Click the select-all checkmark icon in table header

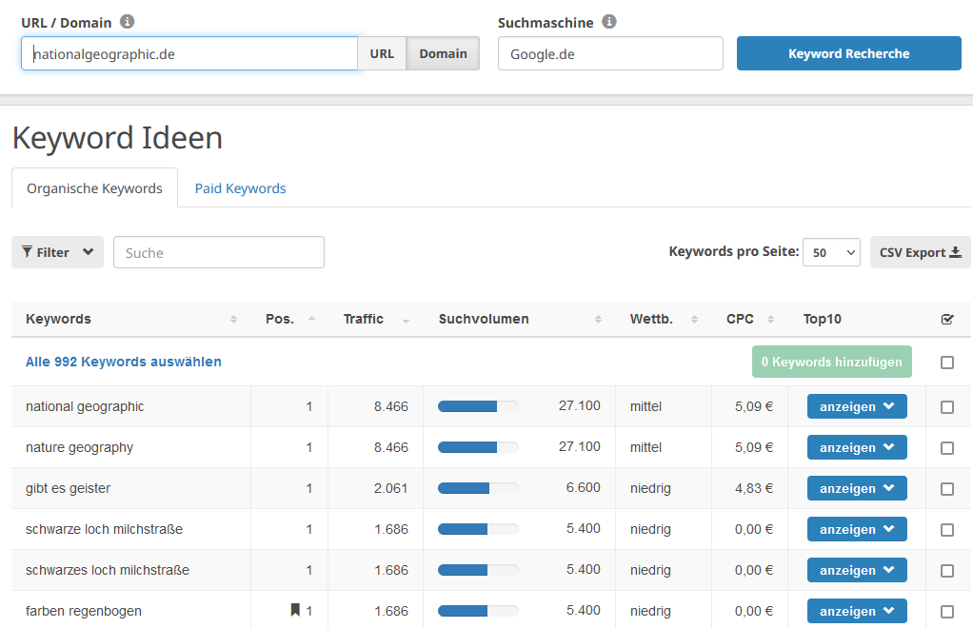[x=947, y=320]
